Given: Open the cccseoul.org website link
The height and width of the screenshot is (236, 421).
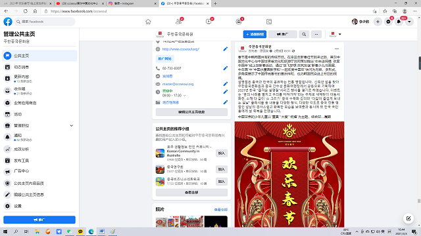Looking at the screenshot, I should click(181, 49).
